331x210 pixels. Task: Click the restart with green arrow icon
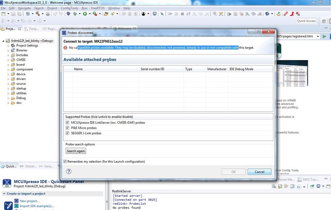pos(279,14)
